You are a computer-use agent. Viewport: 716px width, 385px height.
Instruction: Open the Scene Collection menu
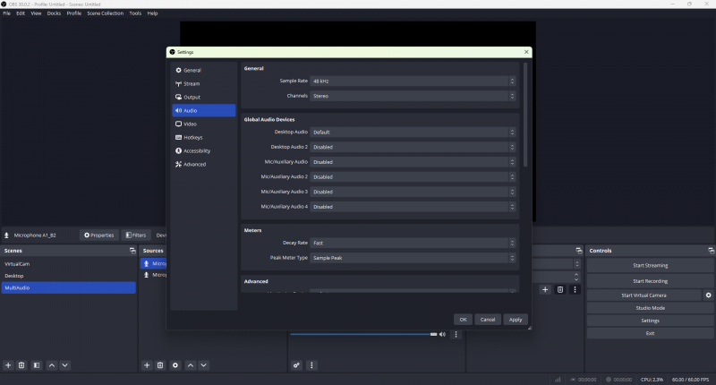point(106,13)
